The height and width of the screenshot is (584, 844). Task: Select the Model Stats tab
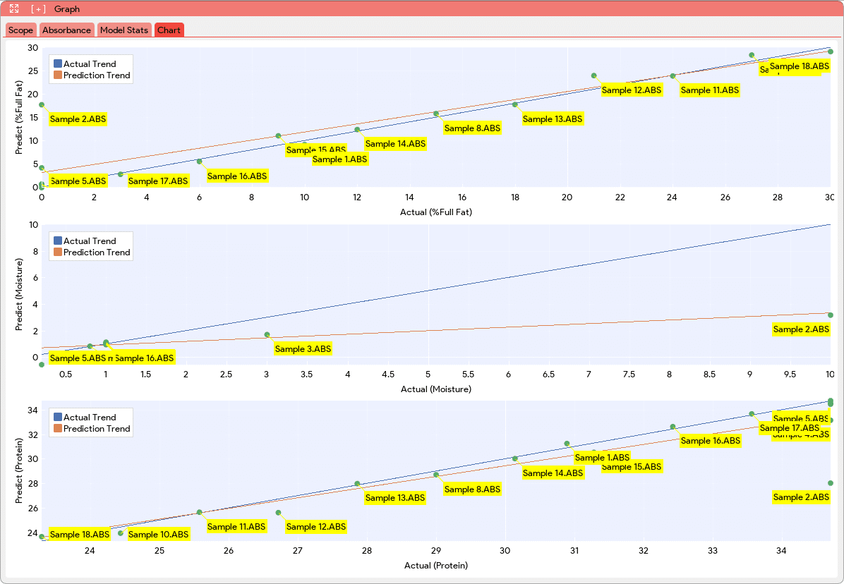coord(124,30)
